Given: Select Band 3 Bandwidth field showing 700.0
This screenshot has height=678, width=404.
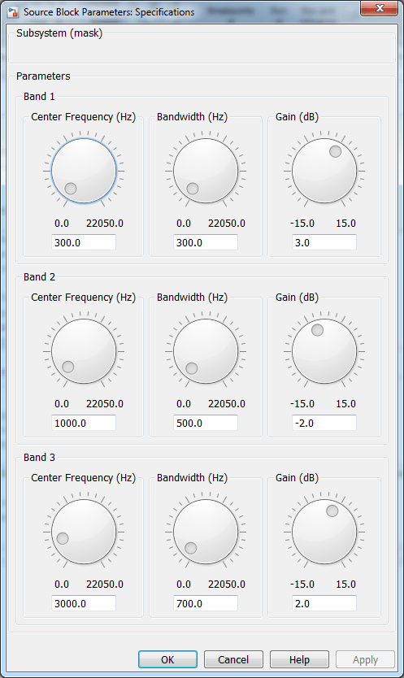Looking at the screenshot, I should click(x=206, y=603).
